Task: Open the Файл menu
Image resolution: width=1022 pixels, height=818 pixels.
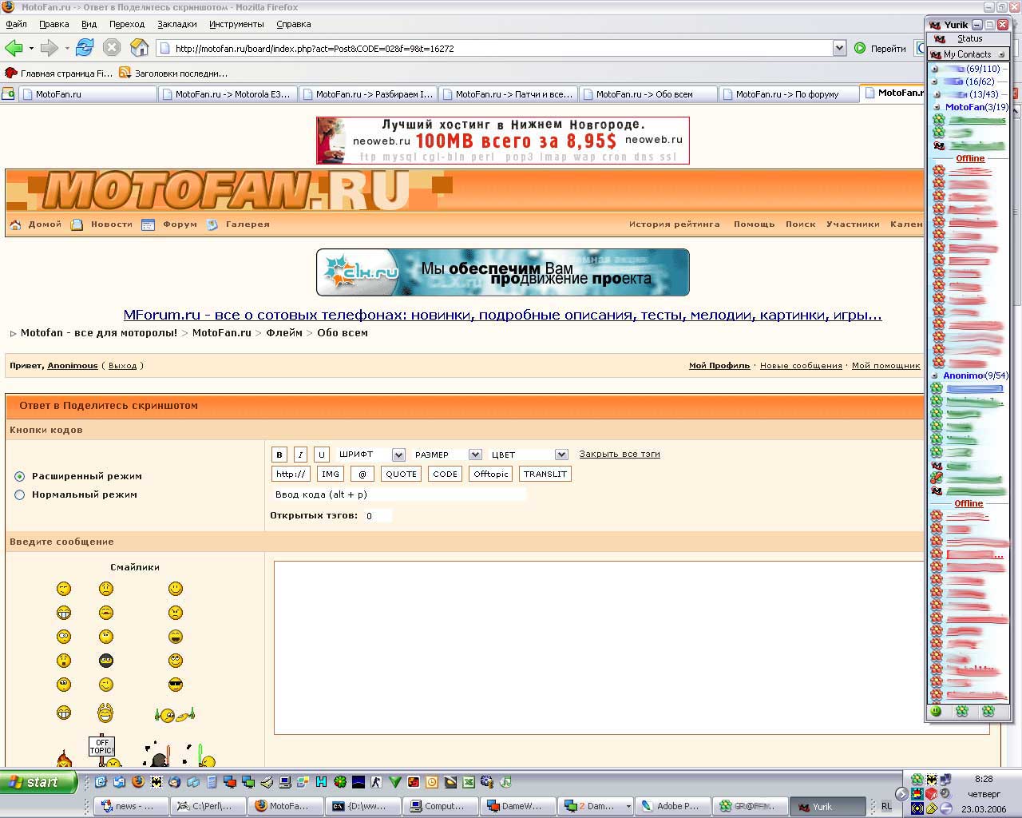Action: pyautogui.click(x=16, y=24)
